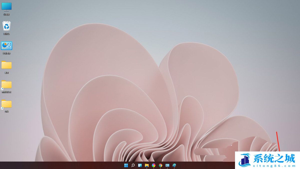The height and width of the screenshot is (169, 300).
Task: Select the Recycle Bin desktop icon
Action: [x=6, y=26]
